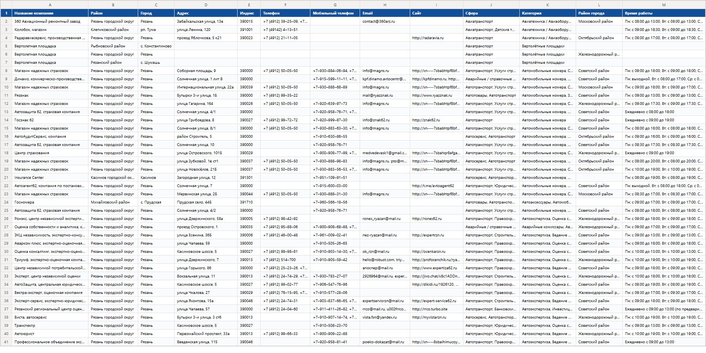Select cell 'contact@360arz.ru'
Screen dimensions: 706x353
(x=385, y=22)
